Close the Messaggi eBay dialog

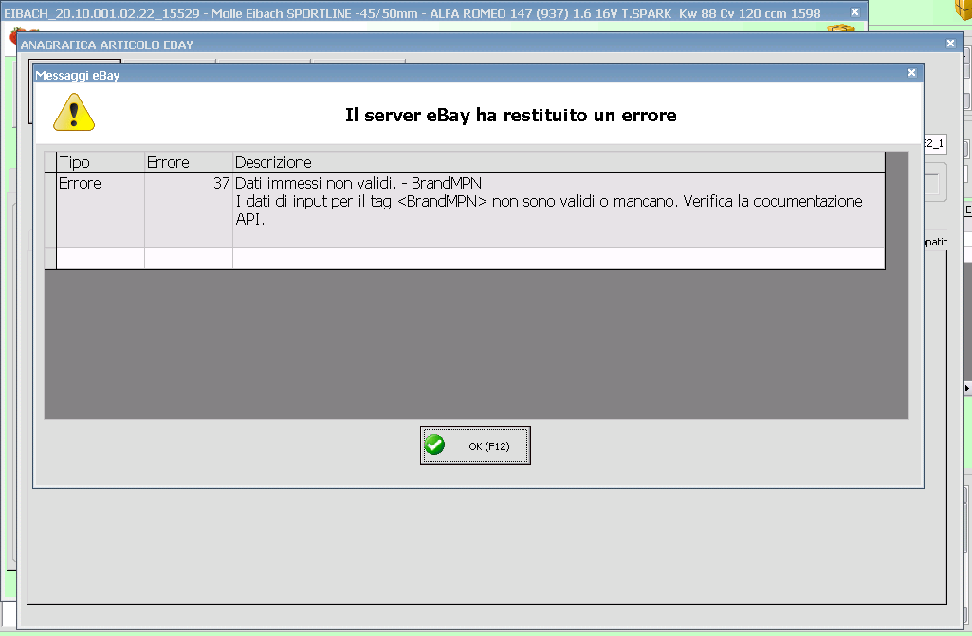[x=911, y=73]
